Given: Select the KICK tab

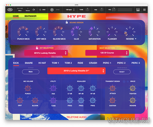Looking at the screenshot, I should [16, 63].
